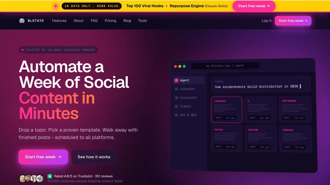Open the Pricing page
The height and width of the screenshot is (185, 330).
pos(110,21)
